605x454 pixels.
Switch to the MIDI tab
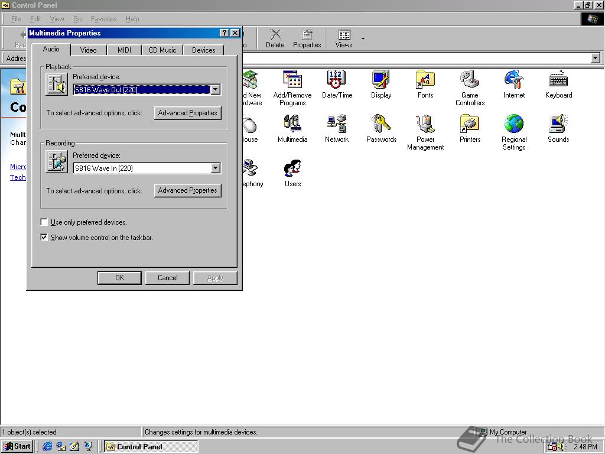[x=124, y=50]
